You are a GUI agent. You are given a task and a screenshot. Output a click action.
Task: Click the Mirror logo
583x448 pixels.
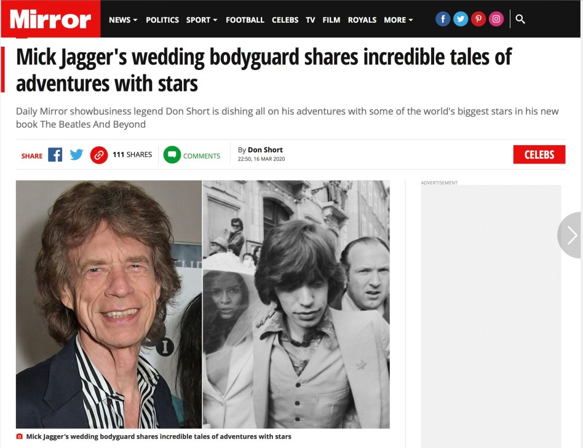pyautogui.click(x=50, y=19)
